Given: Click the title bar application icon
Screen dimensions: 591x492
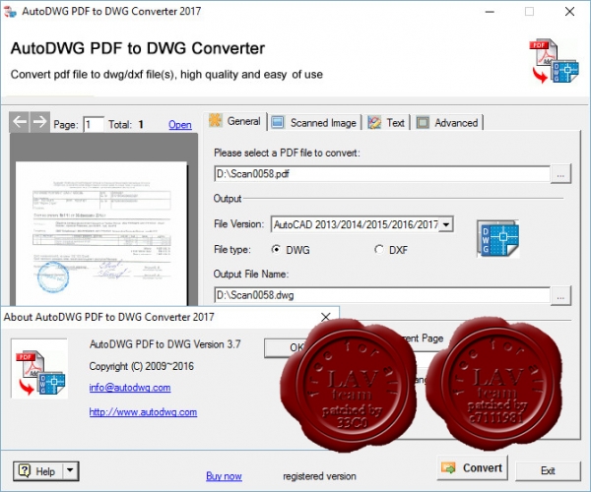Looking at the screenshot, I should click(x=10, y=11).
